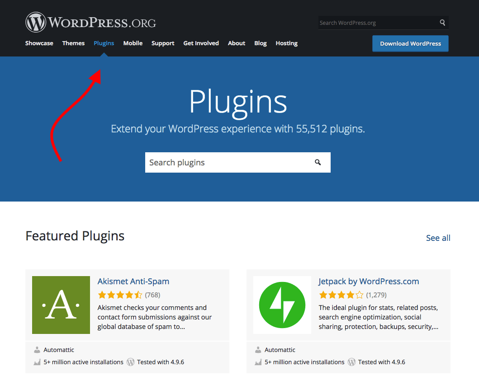Focus the Search plugins input field
Viewport: 479px width, 385px height.
pyautogui.click(x=226, y=162)
